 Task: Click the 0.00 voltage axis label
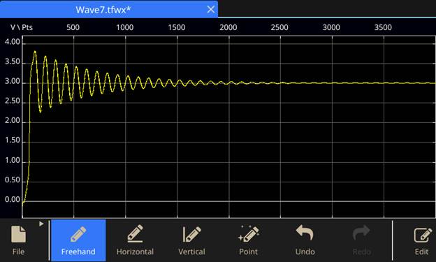(13, 200)
